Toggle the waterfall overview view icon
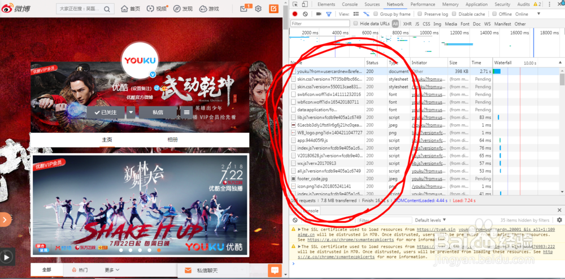 (367, 14)
